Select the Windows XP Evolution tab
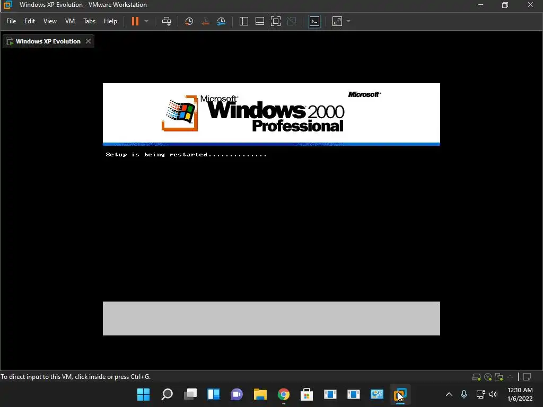543x407 pixels. click(x=48, y=41)
